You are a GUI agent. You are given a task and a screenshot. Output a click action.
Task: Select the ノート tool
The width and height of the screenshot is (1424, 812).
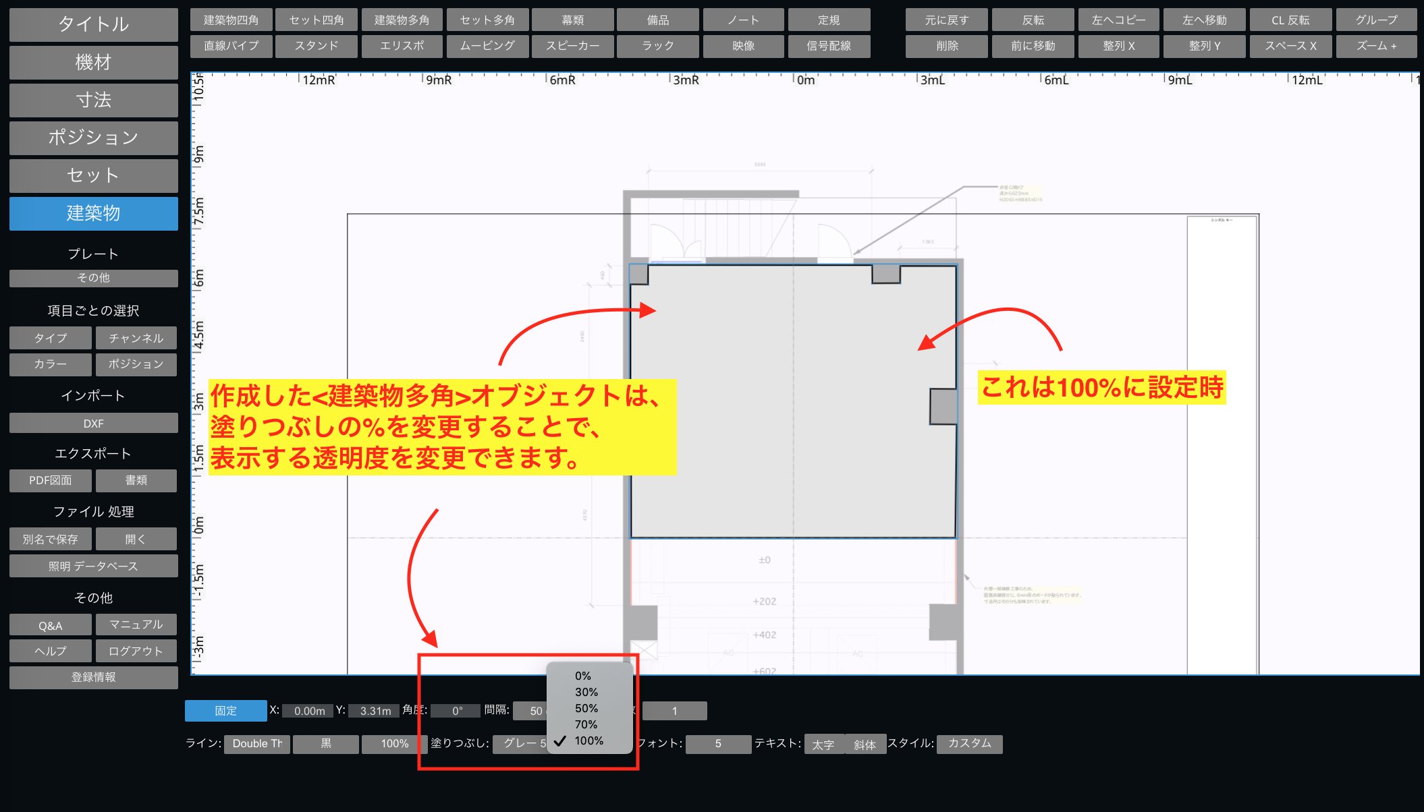pos(744,20)
